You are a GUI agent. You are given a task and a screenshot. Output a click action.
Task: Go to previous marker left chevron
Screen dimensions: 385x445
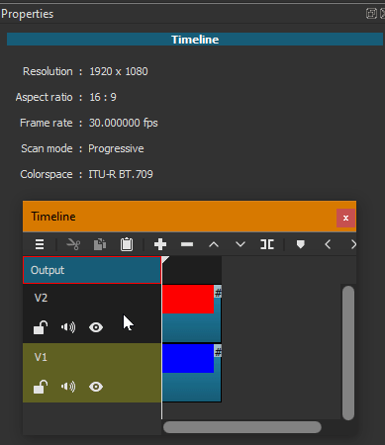[328, 244]
